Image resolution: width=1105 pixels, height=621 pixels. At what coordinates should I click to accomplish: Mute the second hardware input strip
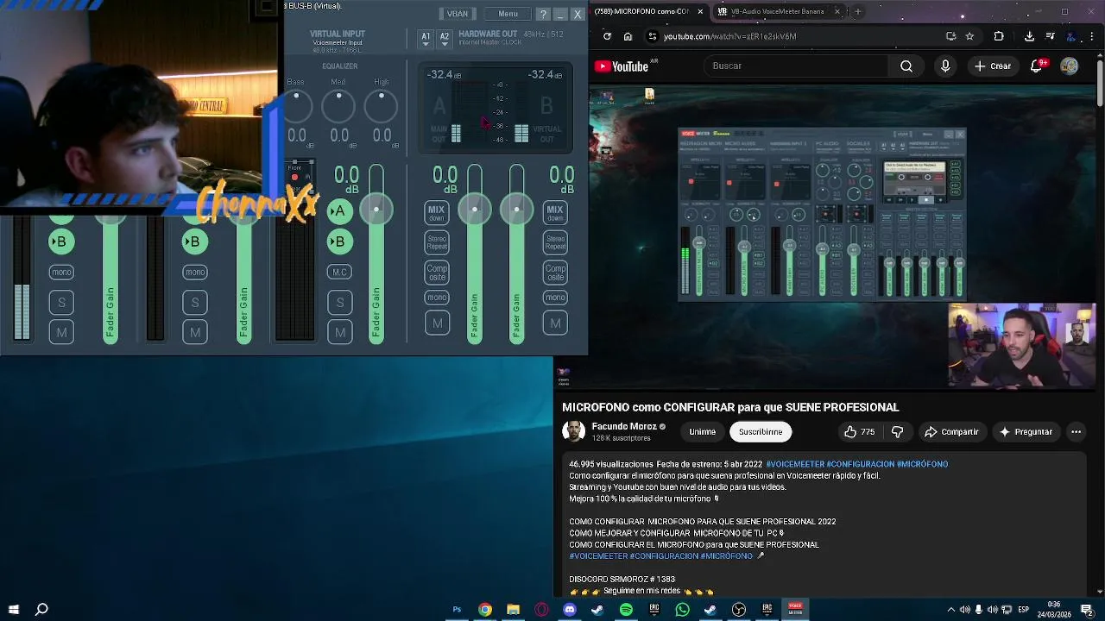click(x=195, y=332)
